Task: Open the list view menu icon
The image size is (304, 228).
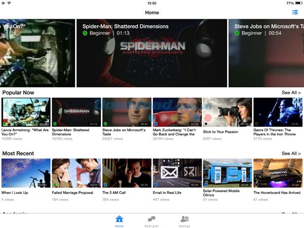Action: pos(295,12)
